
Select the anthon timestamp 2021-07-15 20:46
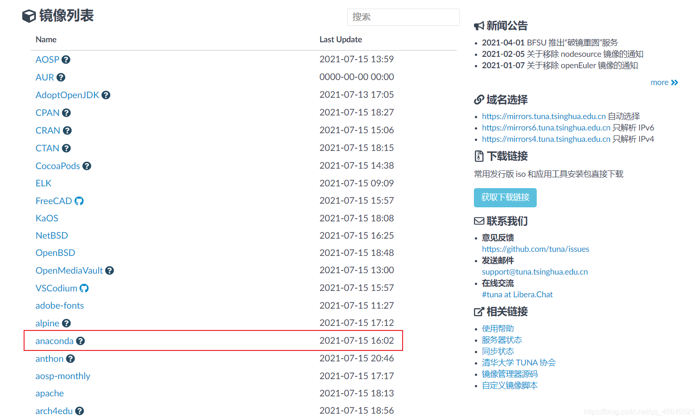357,358
